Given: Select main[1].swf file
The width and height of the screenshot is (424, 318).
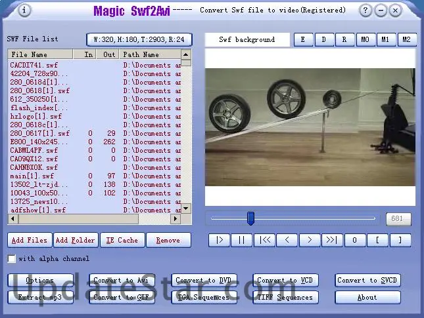Looking at the screenshot, I should click(x=95, y=176).
